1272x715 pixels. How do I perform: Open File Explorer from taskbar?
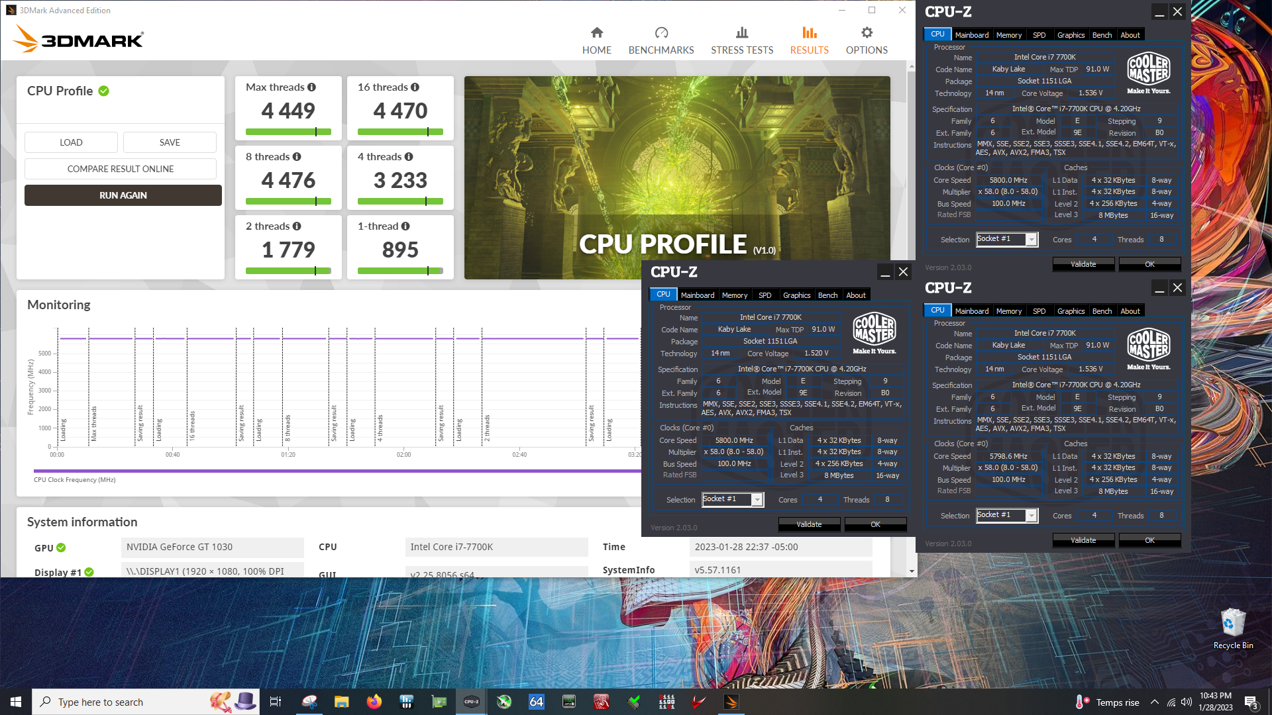(342, 702)
